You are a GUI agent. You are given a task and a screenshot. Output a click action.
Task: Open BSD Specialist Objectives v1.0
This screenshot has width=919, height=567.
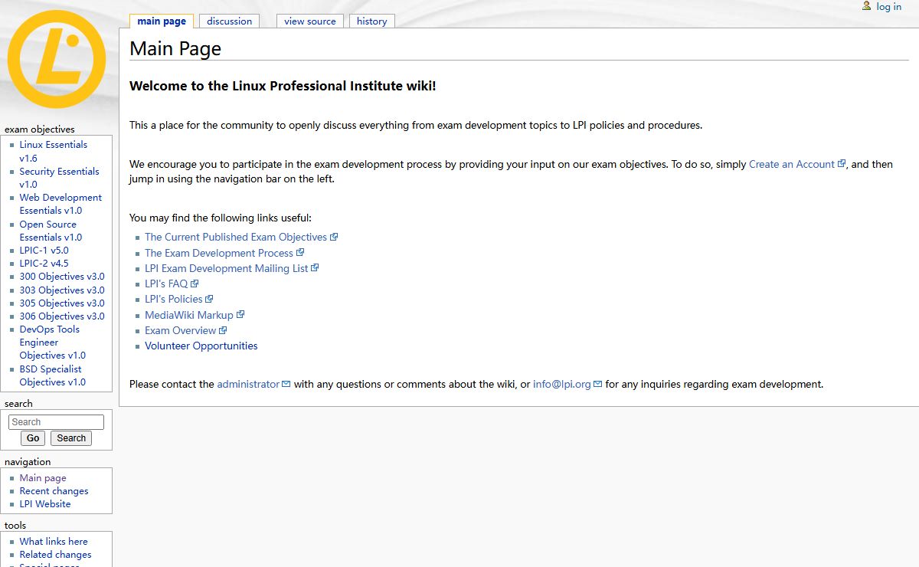click(52, 375)
